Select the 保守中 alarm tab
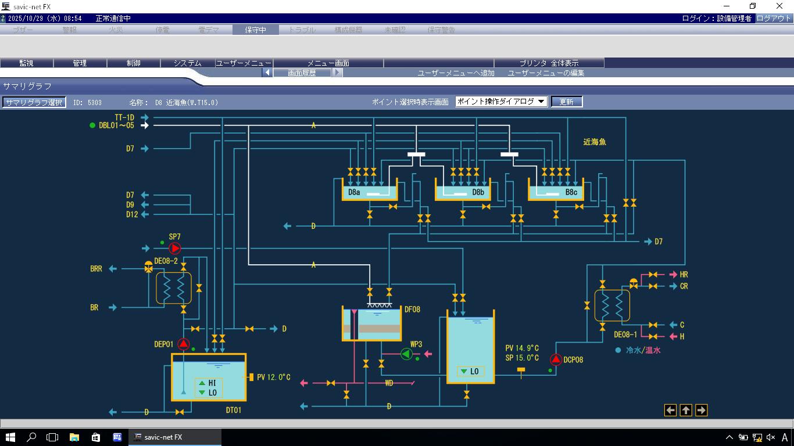Viewport: 794px width, 446px height. coord(255,30)
